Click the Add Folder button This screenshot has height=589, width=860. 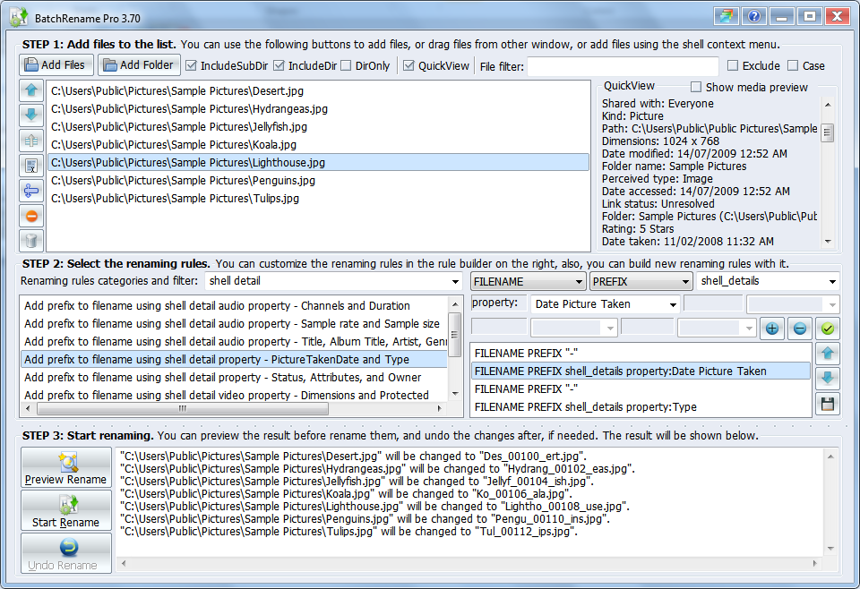tap(140, 64)
